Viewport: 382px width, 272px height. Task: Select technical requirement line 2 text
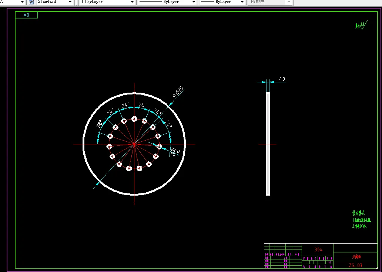click(359, 226)
